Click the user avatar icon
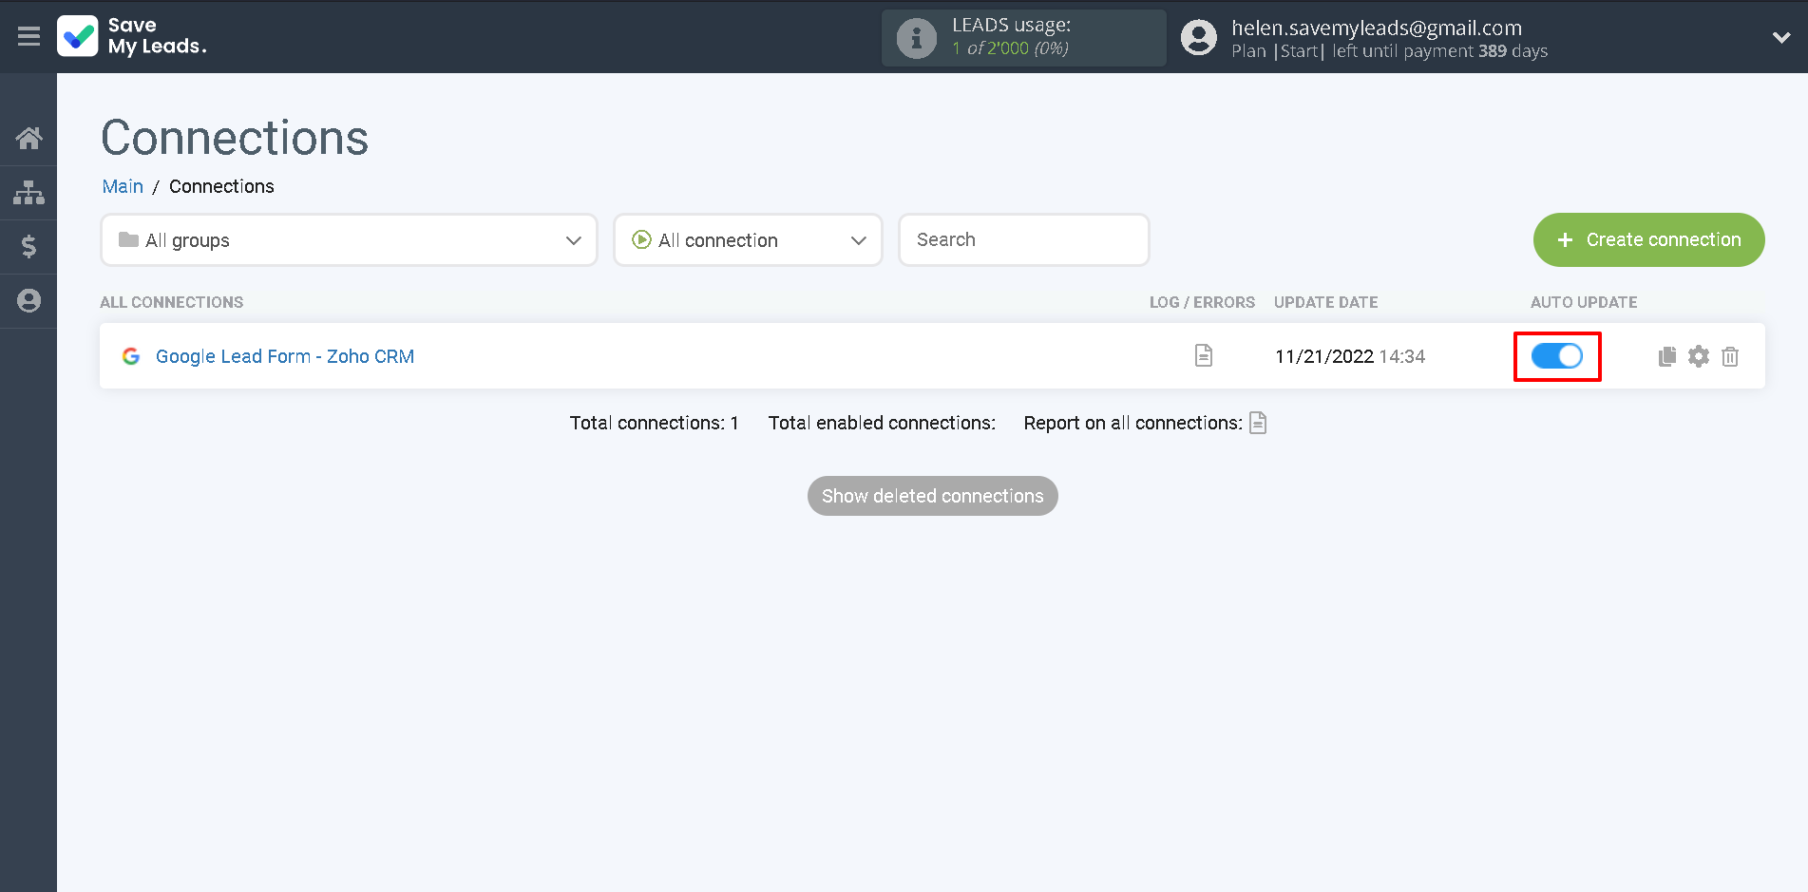This screenshot has height=892, width=1808. click(x=1198, y=38)
